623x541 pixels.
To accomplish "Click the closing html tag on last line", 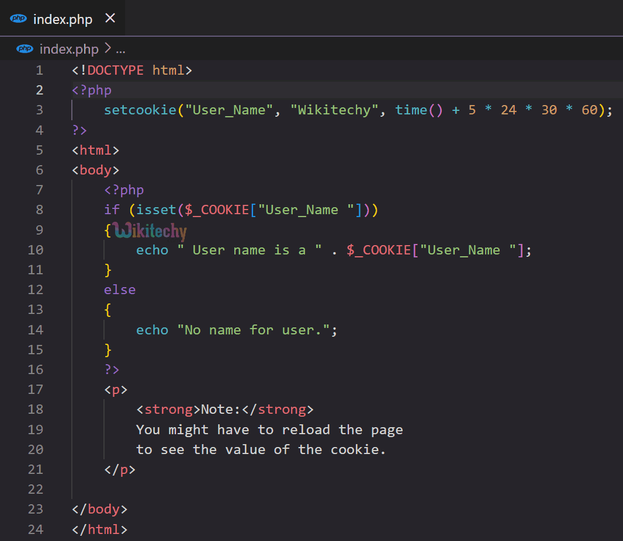I will 99,529.
